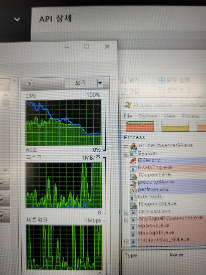The width and height of the screenshot is (206, 275).
Task: Select the Interrupts row
Action: (x=150, y=197)
